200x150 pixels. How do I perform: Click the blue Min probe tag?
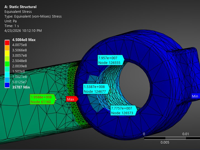[x=195, y=96]
